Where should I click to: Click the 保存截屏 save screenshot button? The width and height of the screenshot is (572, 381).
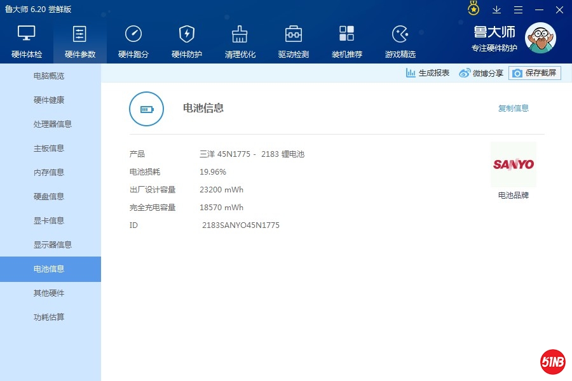[x=535, y=73]
